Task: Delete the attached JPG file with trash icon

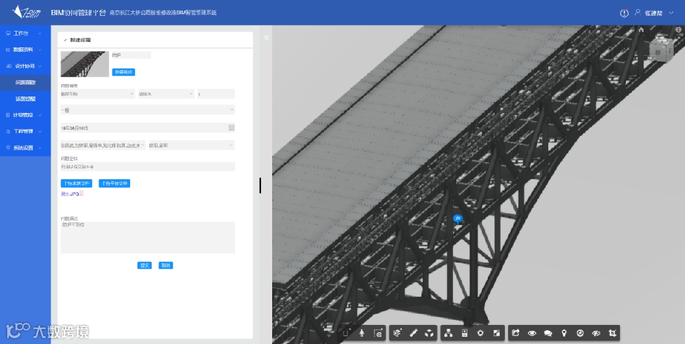Action: pos(82,194)
